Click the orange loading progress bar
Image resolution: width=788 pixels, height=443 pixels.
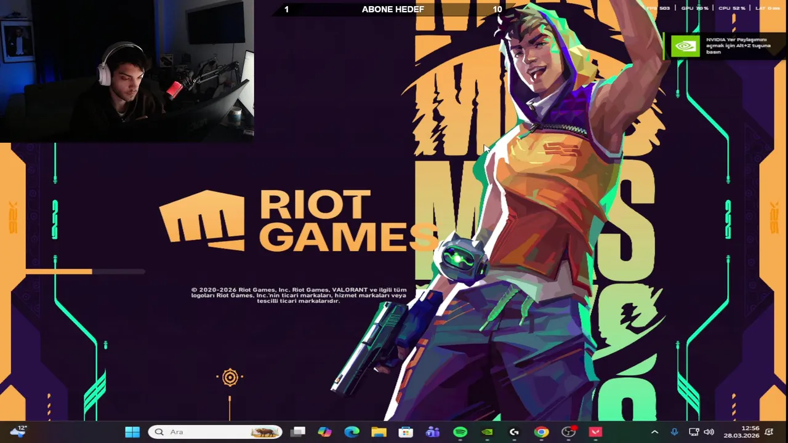coord(86,271)
